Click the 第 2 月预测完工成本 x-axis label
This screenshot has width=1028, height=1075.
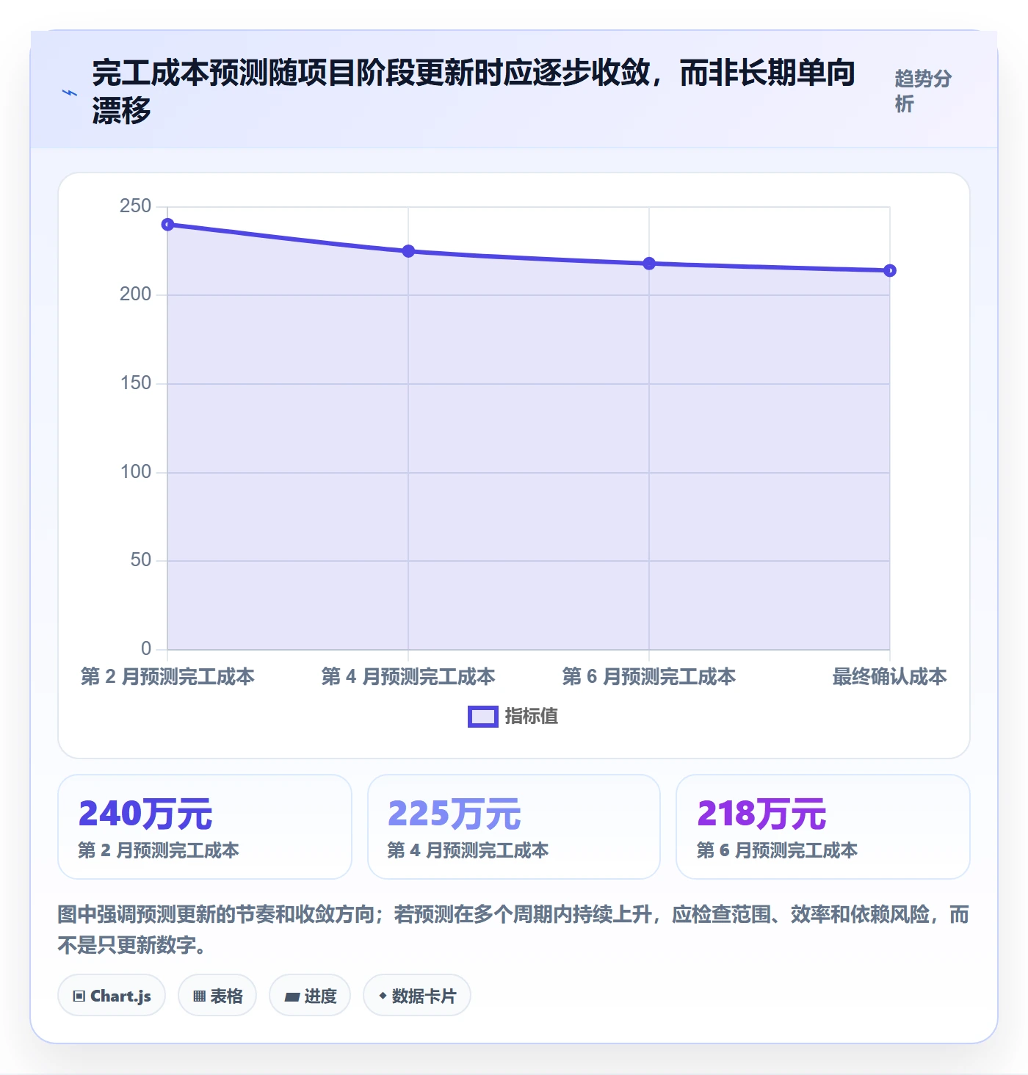[167, 676]
